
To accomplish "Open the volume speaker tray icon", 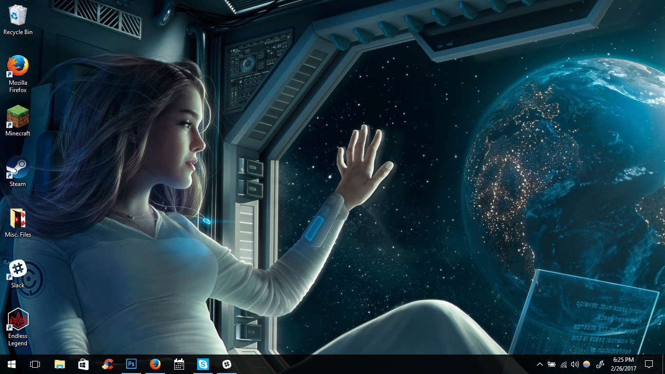I will pos(575,364).
